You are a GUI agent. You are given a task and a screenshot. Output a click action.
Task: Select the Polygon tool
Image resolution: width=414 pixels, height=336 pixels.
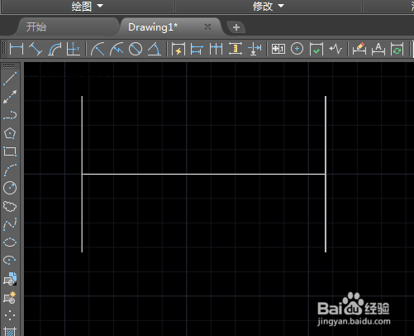coord(10,133)
